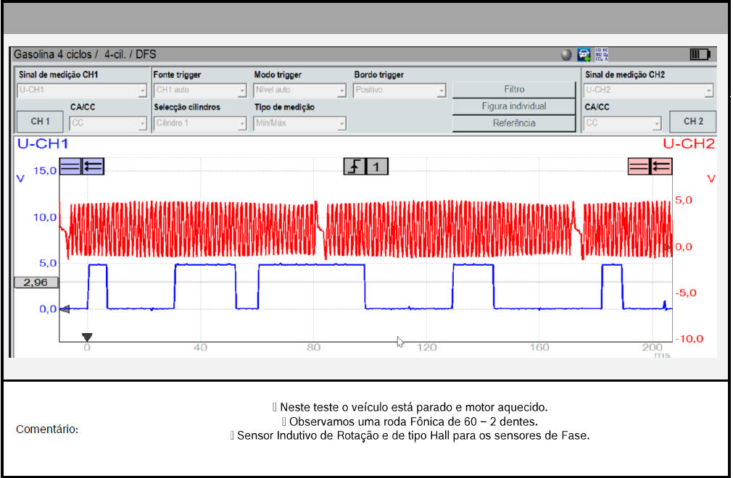Image resolution: width=733 pixels, height=478 pixels.
Task: Click the black trigger time marker at 0 ms
Action: click(x=87, y=337)
